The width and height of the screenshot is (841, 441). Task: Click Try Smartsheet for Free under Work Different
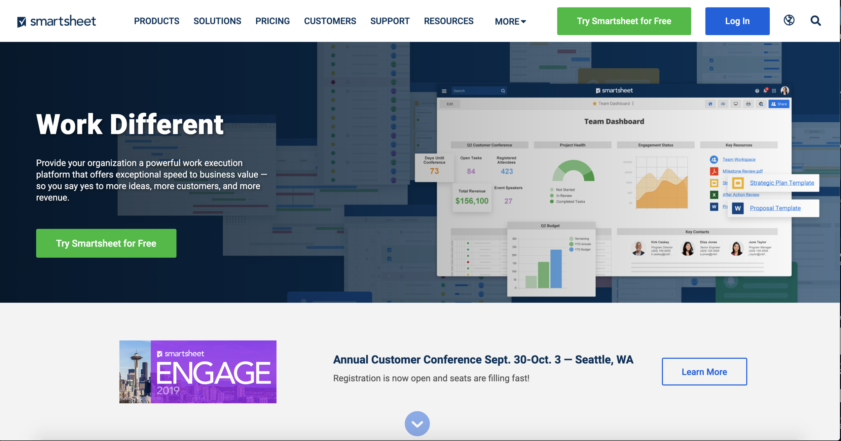point(106,243)
